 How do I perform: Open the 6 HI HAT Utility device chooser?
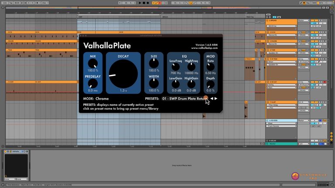click(282, 85)
